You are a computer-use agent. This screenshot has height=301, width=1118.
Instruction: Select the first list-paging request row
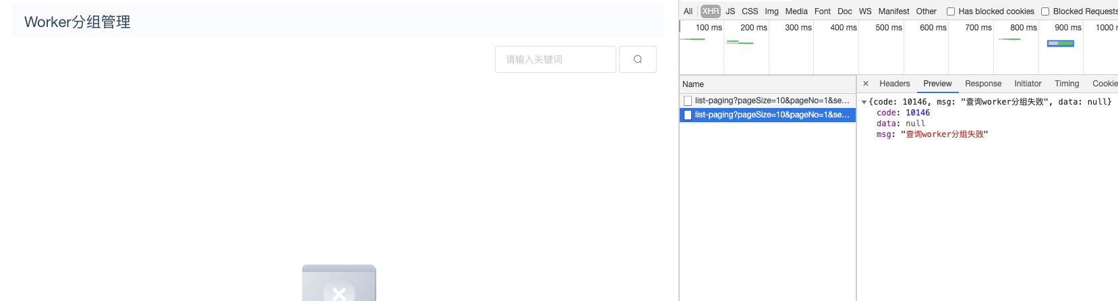tap(767, 101)
